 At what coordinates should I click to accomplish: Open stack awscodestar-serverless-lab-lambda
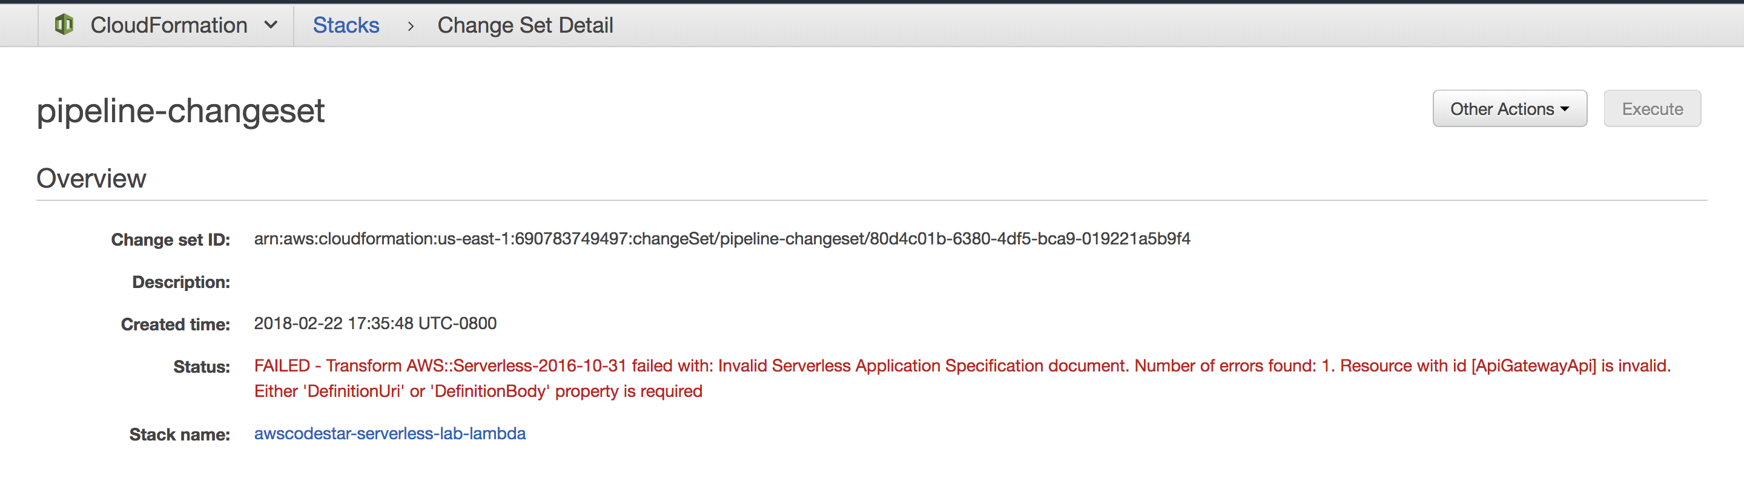[390, 433]
